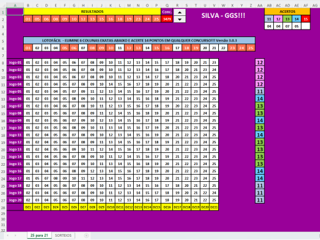
Task: Add a new sheet with the plus icon
Action: [86, 236]
